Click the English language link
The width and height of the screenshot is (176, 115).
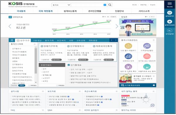pos(153,5)
